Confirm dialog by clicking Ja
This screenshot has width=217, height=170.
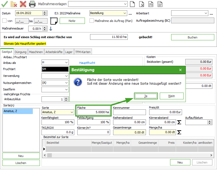pyautogui.click(x=146, y=96)
